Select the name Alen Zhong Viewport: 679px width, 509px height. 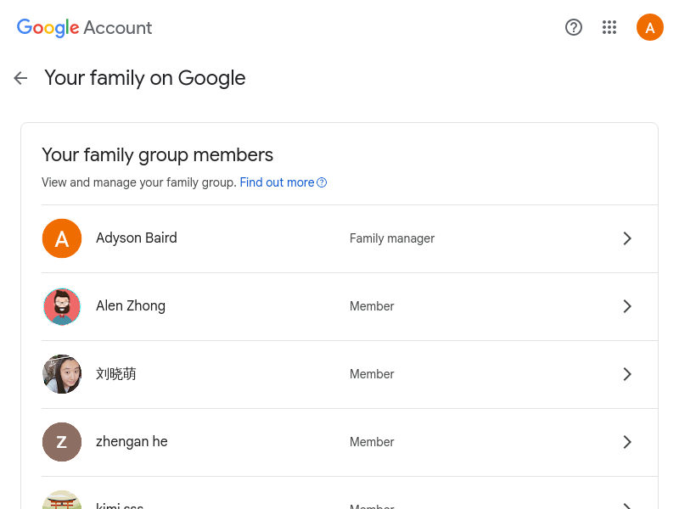click(131, 305)
